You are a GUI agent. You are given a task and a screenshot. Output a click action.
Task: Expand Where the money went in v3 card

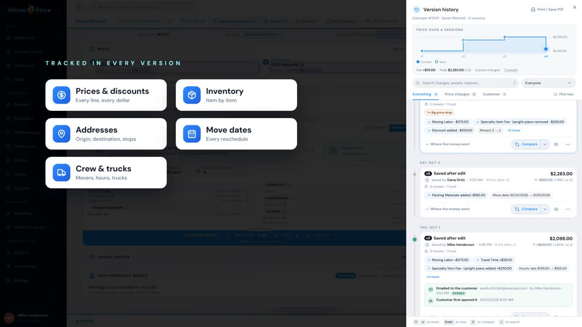tap(447, 209)
